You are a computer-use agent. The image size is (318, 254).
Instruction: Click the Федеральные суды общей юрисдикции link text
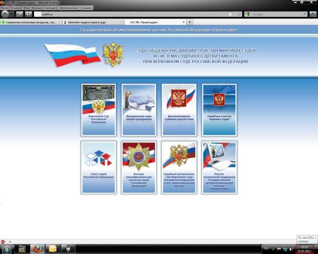coord(139,118)
